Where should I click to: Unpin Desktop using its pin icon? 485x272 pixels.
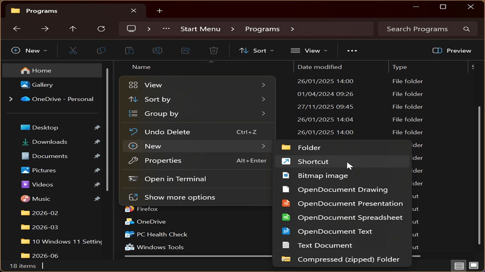97,127
